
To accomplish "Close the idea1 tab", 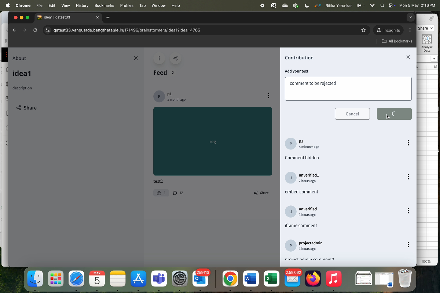I will tap(98, 17).
